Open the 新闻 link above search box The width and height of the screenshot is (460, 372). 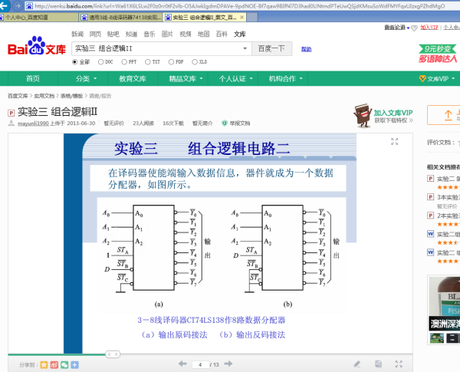click(77, 34)
